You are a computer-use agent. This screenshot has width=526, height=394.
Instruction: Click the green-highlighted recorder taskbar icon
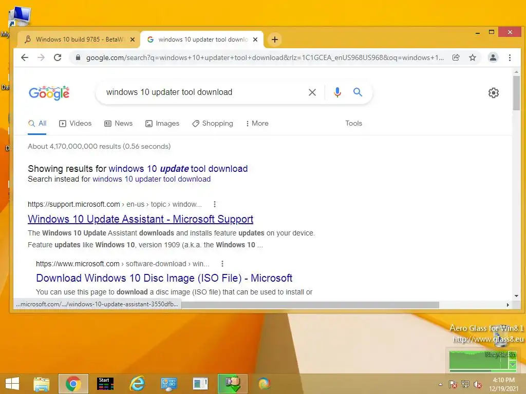pyautogui.click(x=233, y=384)
